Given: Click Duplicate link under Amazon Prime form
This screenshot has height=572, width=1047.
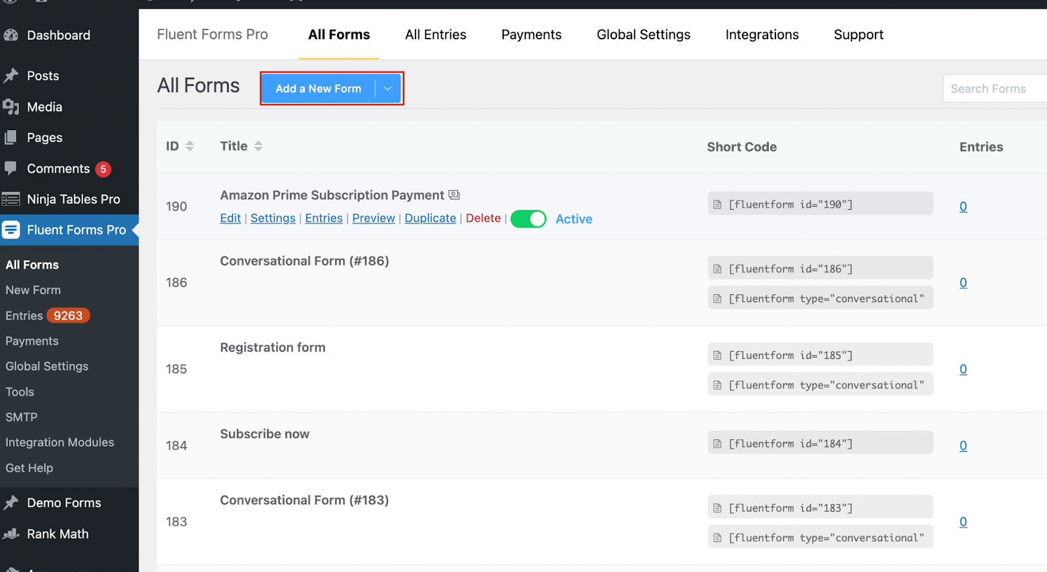Looking at the screenshot, I should [430, 218].
